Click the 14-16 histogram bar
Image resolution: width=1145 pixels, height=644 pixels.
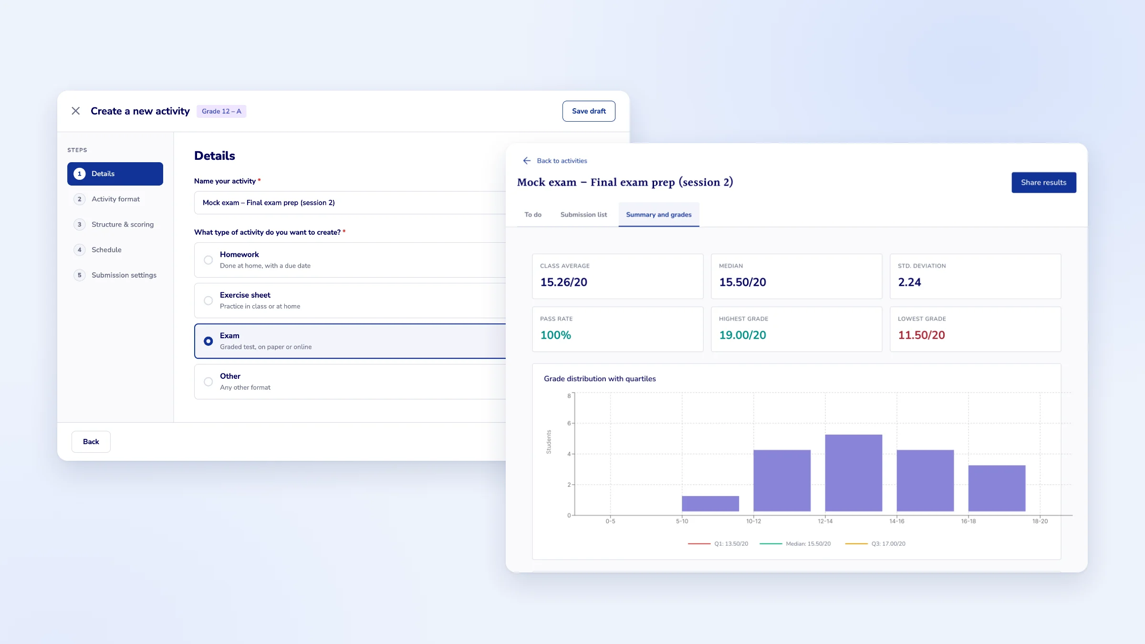(x=925, y=481)
